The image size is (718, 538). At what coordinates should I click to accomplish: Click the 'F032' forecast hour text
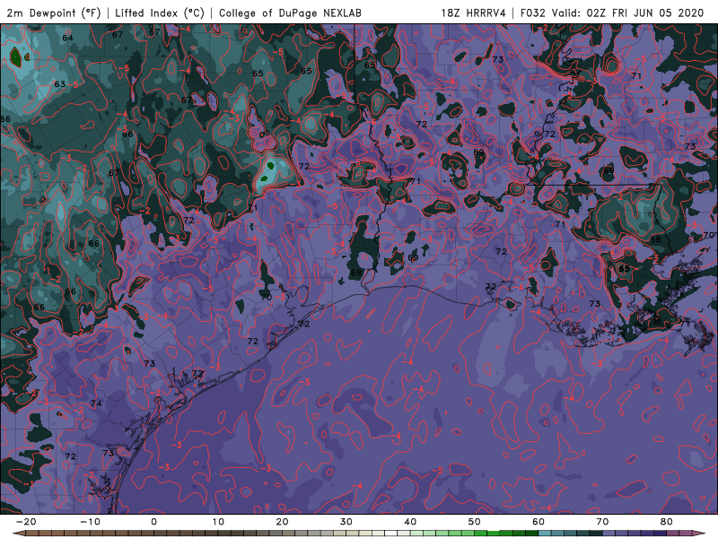(532, 13)
